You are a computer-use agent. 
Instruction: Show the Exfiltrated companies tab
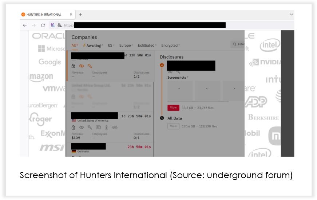(x=147, y=46)
